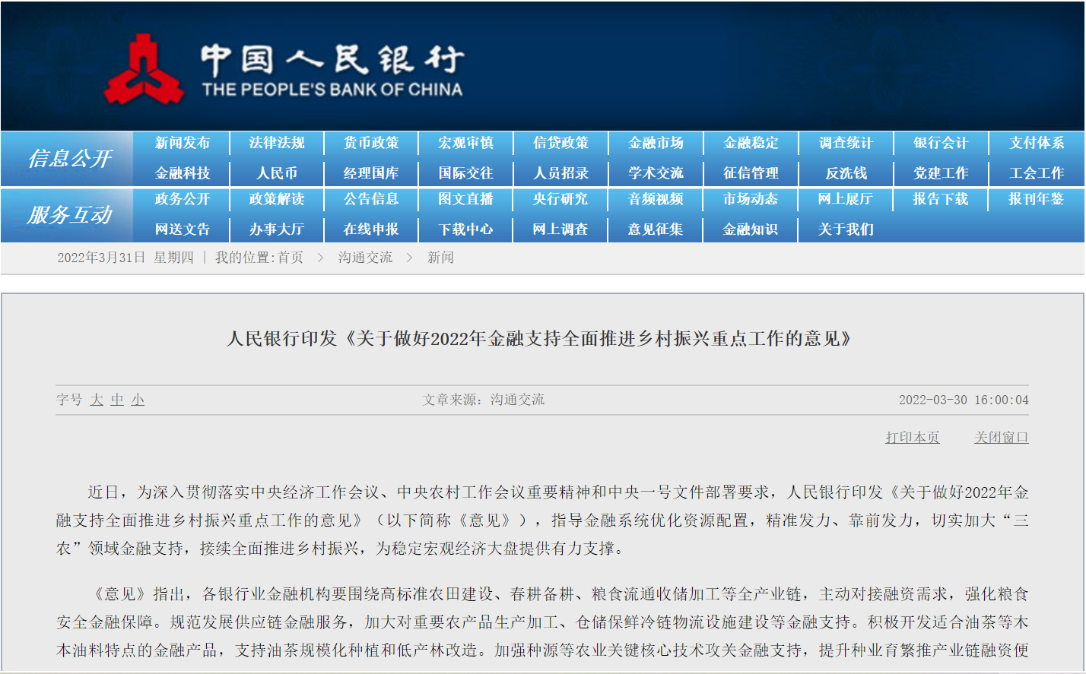The image size is (1086, 674).
Task: Click 打印本页 to print page
Action: [x=913, y=438]
